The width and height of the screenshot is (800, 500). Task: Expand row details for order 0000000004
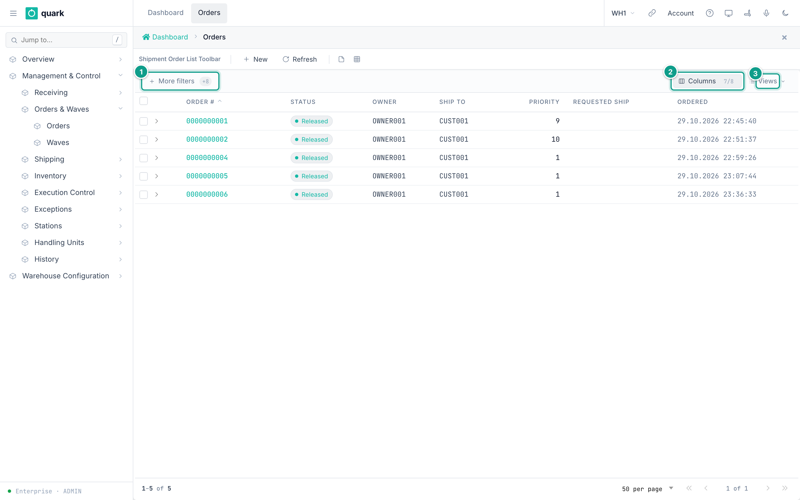[x=157, y=158]
